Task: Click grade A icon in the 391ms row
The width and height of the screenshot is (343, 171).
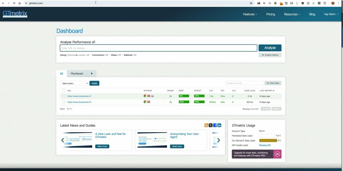Action: click(170, 102)
